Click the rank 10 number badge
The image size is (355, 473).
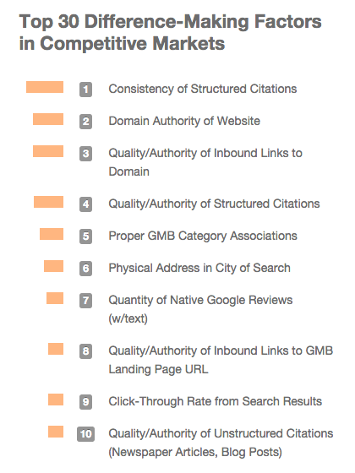(85, 434)
